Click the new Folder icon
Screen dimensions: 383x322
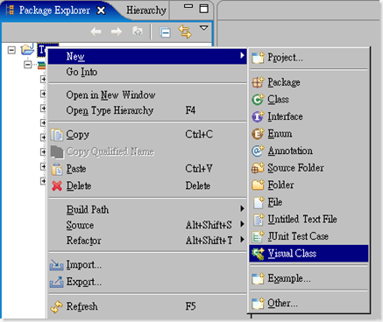(x=258, y=185)
